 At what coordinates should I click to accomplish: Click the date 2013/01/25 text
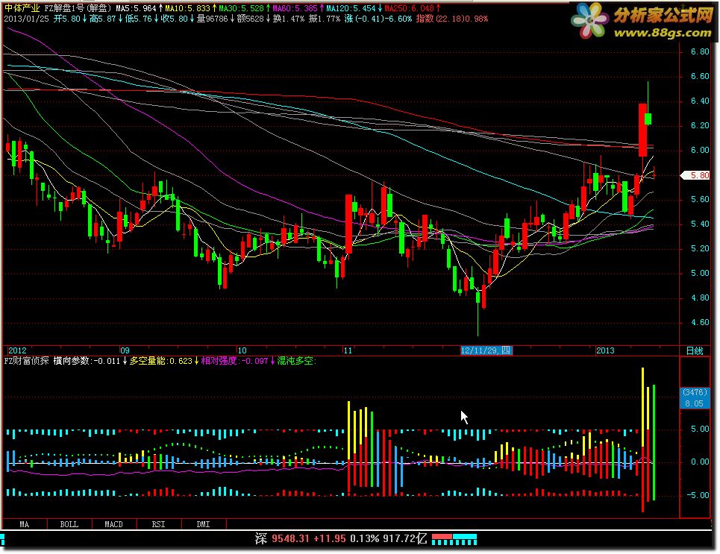[x=27, y=19]
